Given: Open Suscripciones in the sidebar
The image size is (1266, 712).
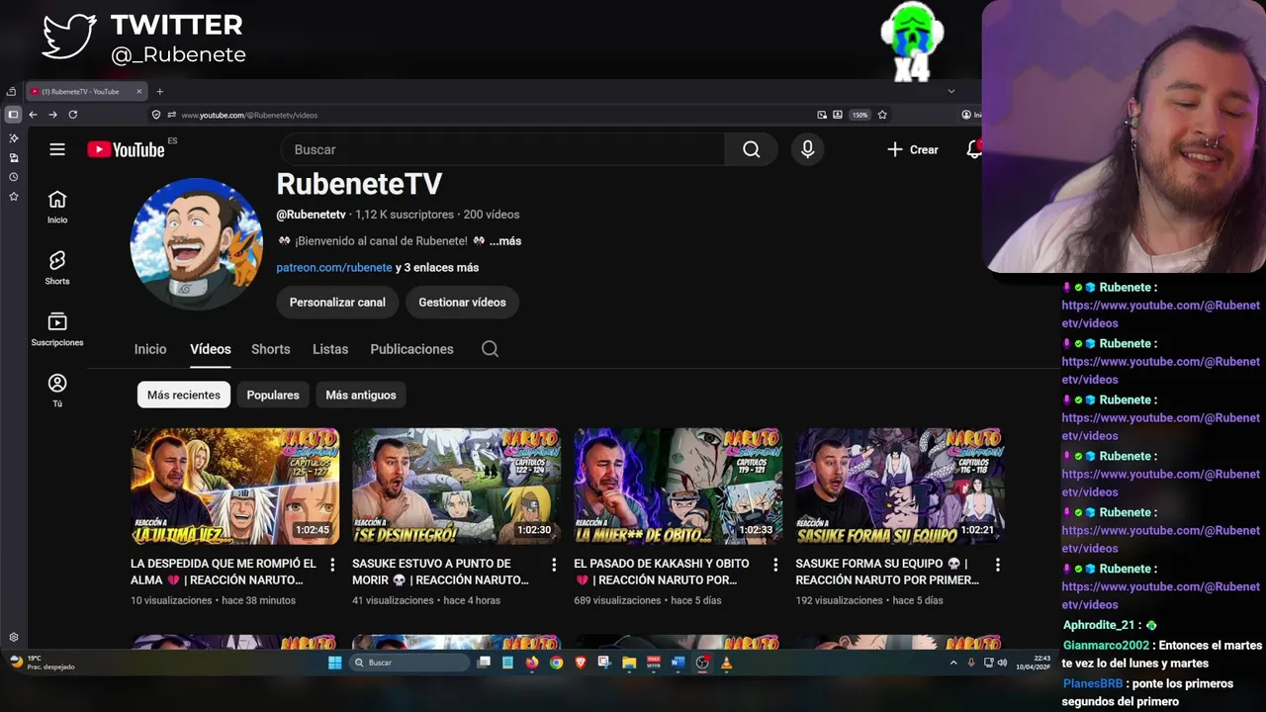Looking at the screenshot, I should point(57,329).
